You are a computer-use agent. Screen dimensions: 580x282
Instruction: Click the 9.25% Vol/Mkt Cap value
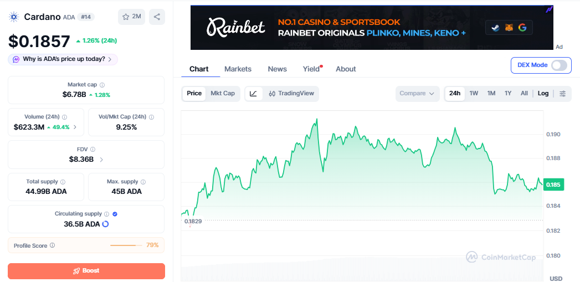[x=126, y=127]
